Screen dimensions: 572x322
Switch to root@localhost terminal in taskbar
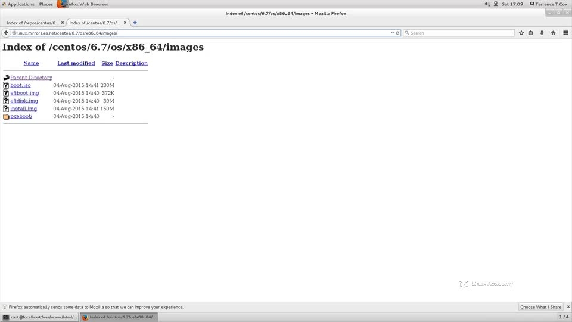coord(40,317)
